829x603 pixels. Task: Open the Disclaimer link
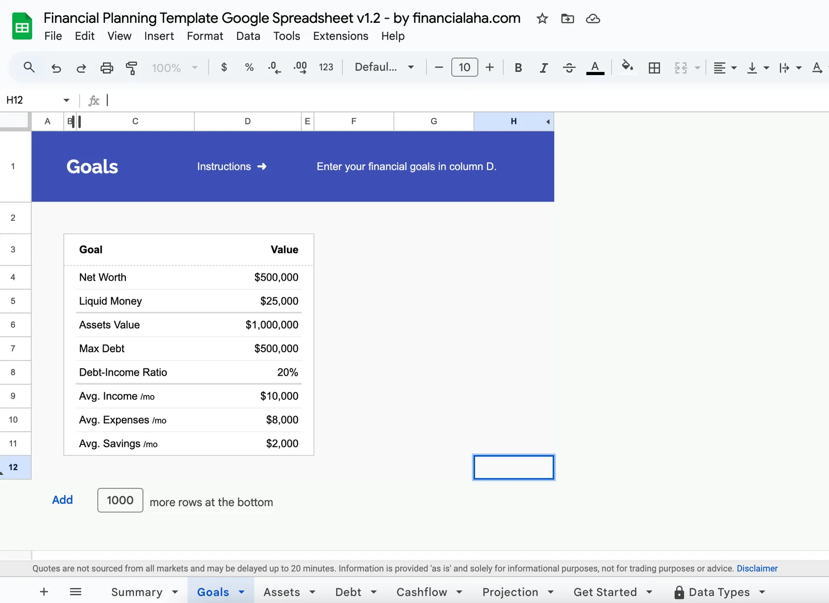757,568
